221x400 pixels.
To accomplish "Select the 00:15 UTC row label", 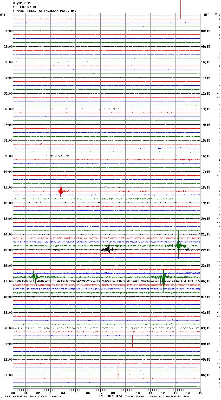I will pos(206,281).
